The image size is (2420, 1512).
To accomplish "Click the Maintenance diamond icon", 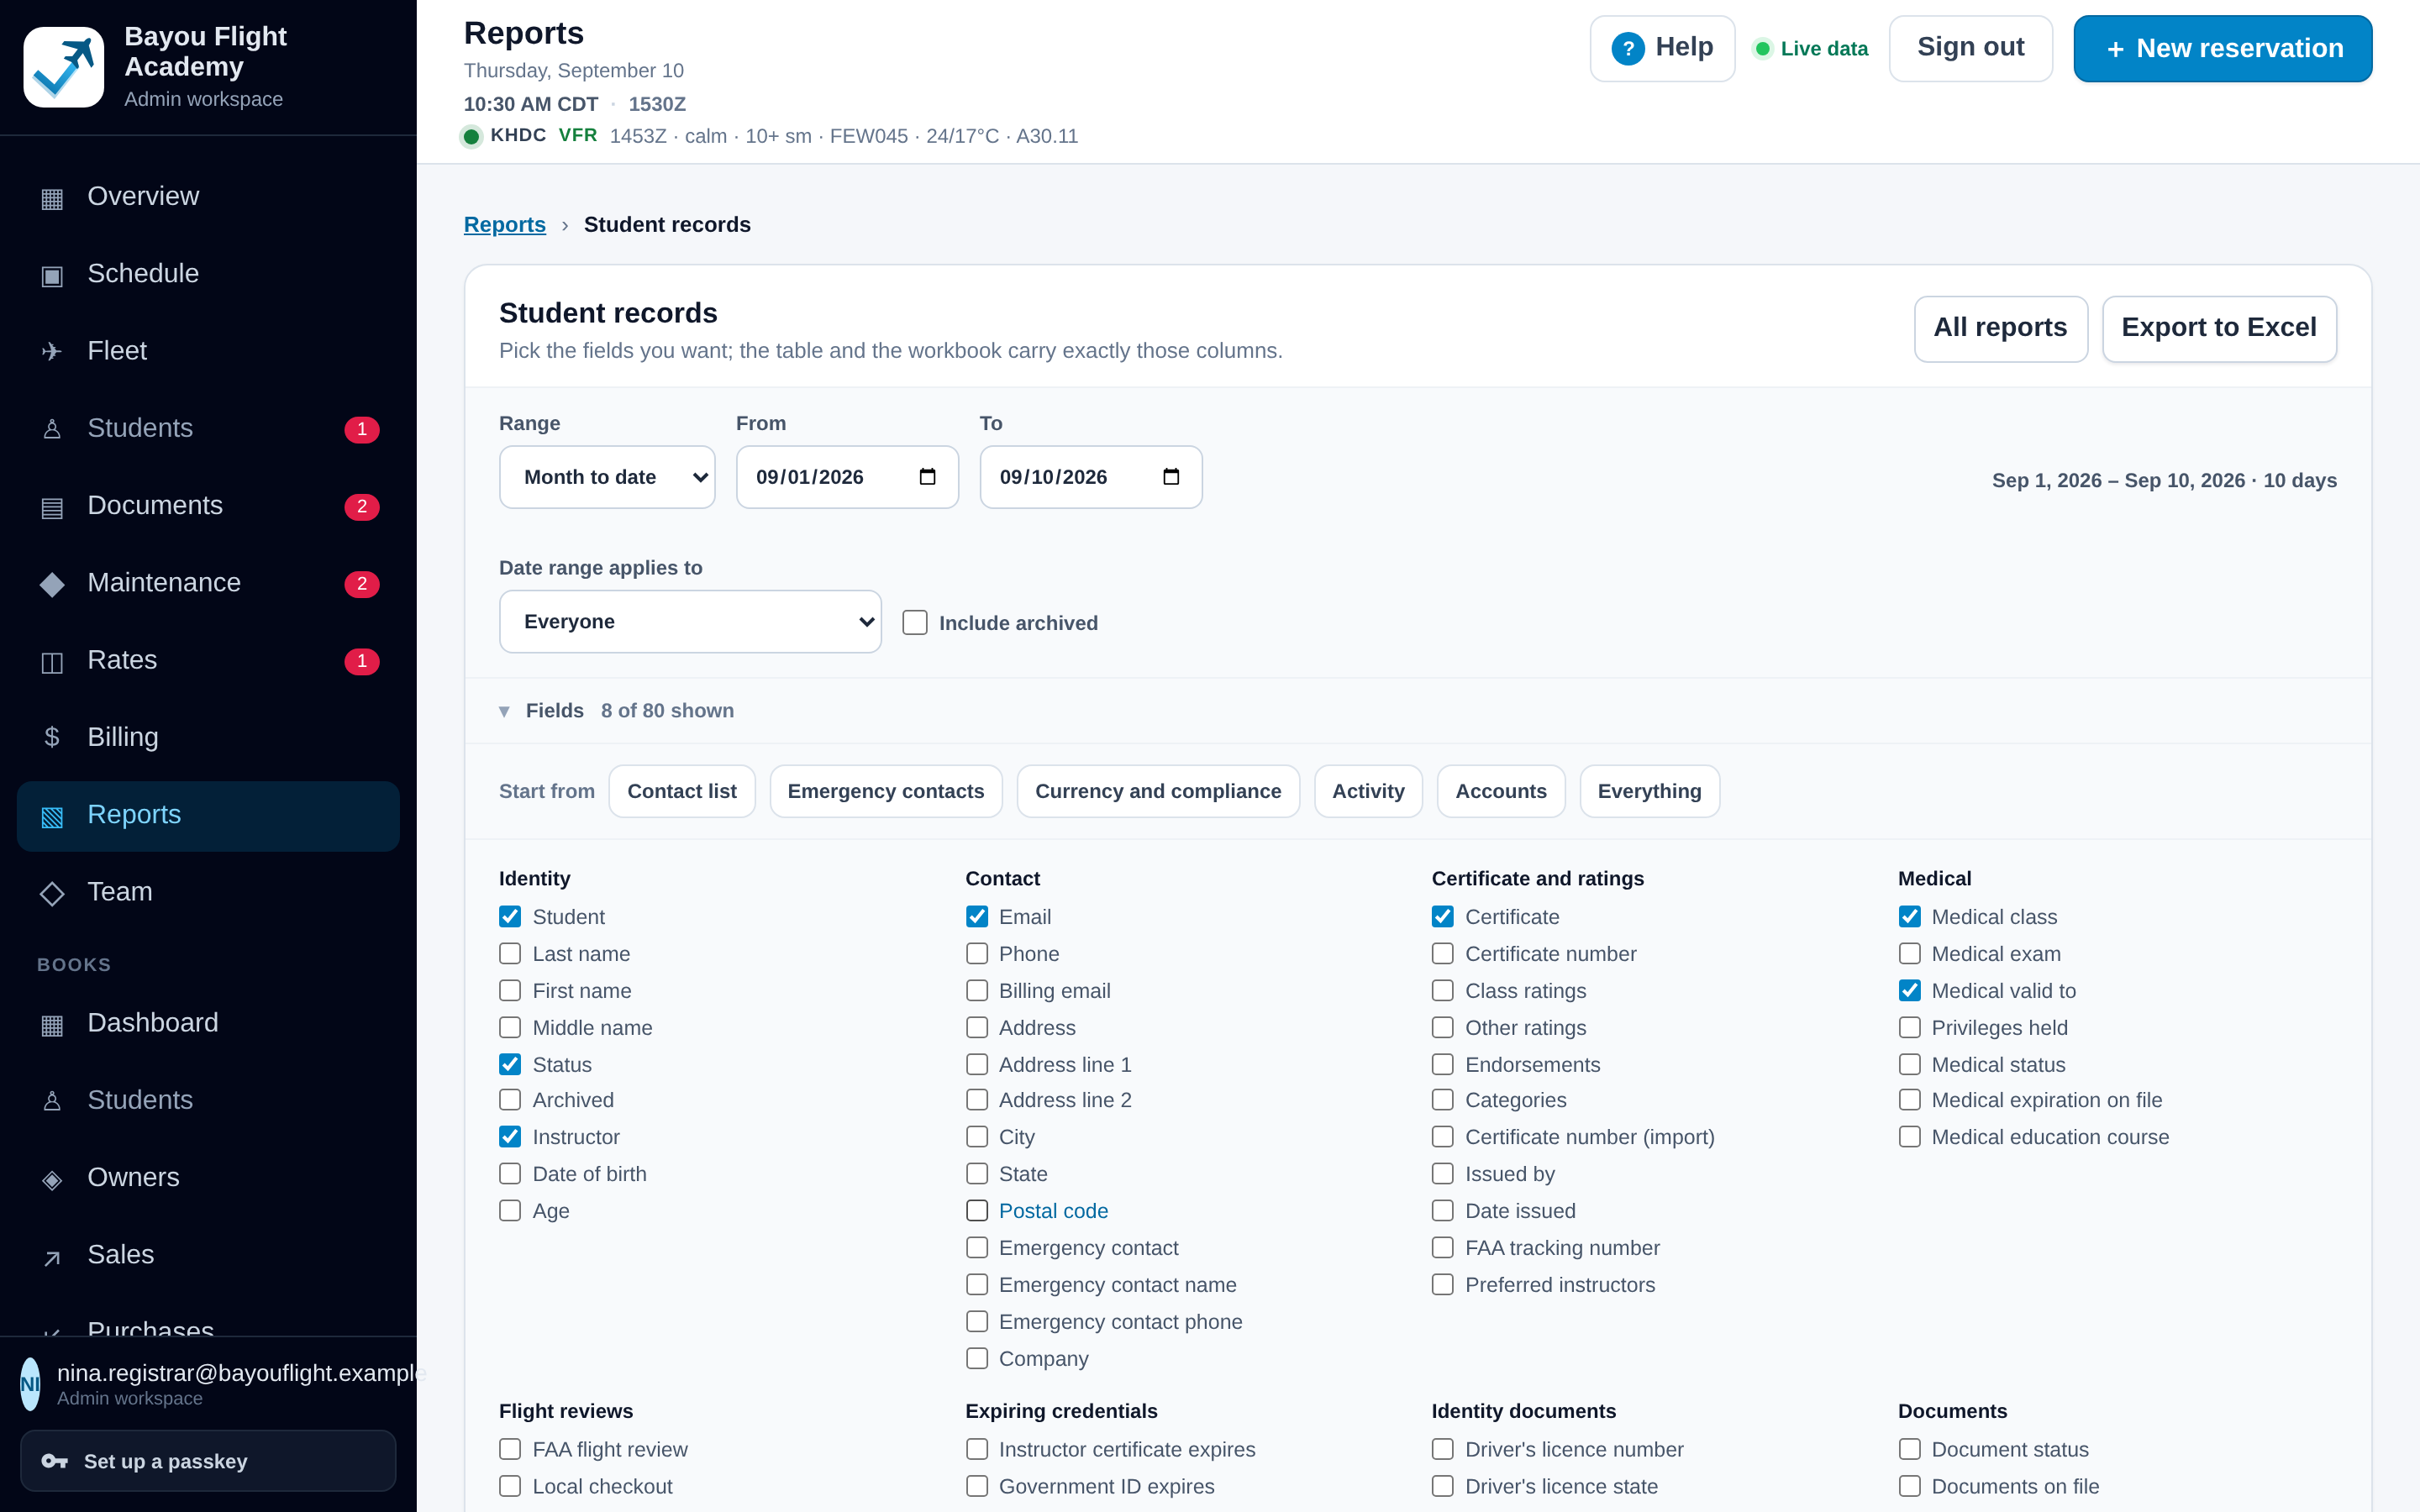I will pyautogui.click(x=52, y=584).
